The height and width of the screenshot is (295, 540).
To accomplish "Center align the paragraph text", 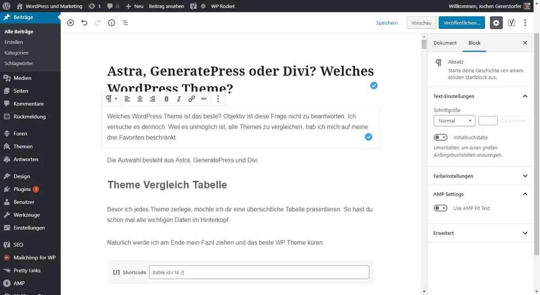I will tap(140, 99).
